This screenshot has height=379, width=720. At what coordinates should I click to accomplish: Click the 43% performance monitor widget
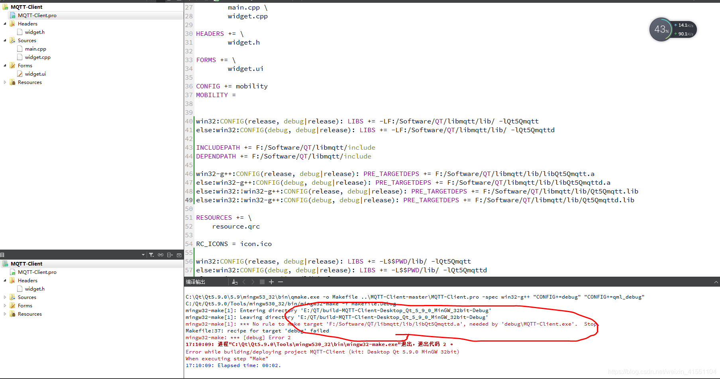click(673, 29)
